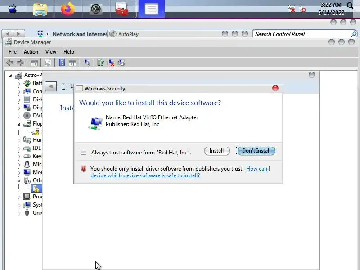Click the Properties toolbar icon

[x=48, y=63]
